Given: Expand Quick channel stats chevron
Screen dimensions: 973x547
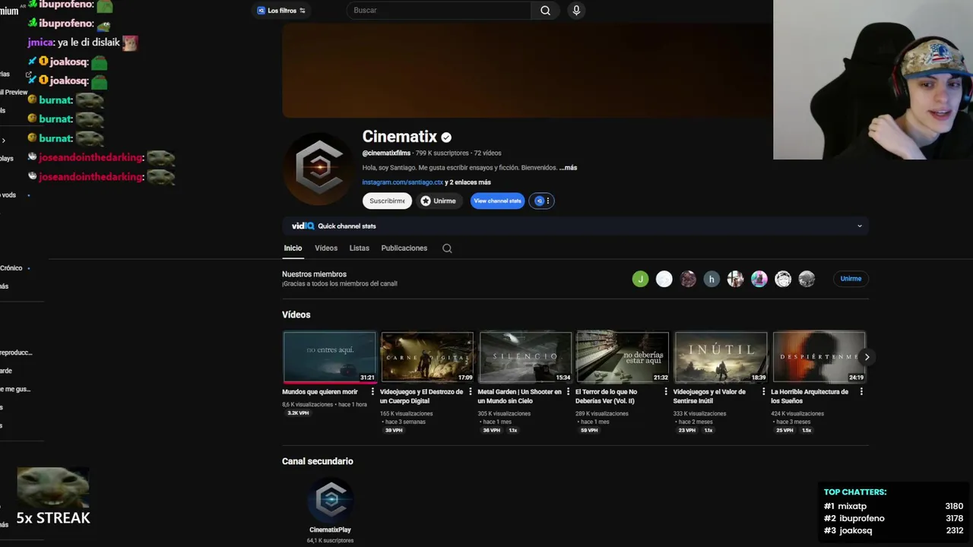Looking at the screenshot, I should (860, 226).
